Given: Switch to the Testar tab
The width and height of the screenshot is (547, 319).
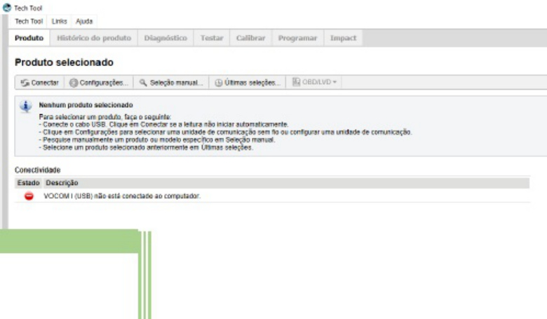Looking at the screenshot, I should 212,38.
